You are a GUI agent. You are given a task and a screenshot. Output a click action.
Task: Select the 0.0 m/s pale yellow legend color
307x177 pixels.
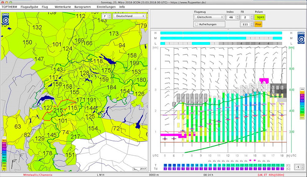[302, 118]
